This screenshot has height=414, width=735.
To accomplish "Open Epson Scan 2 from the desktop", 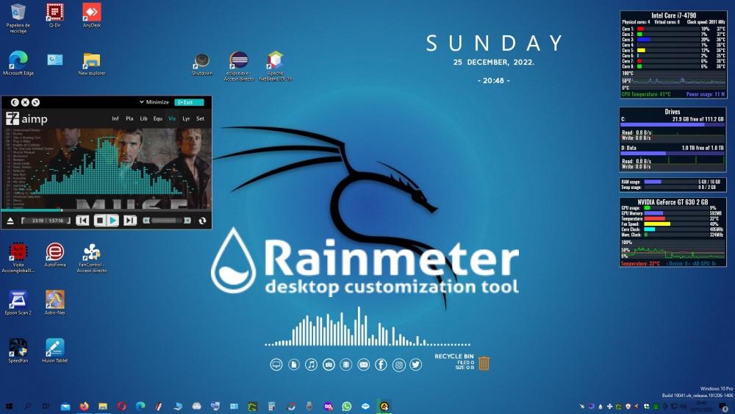I will [x=18, y=303].
